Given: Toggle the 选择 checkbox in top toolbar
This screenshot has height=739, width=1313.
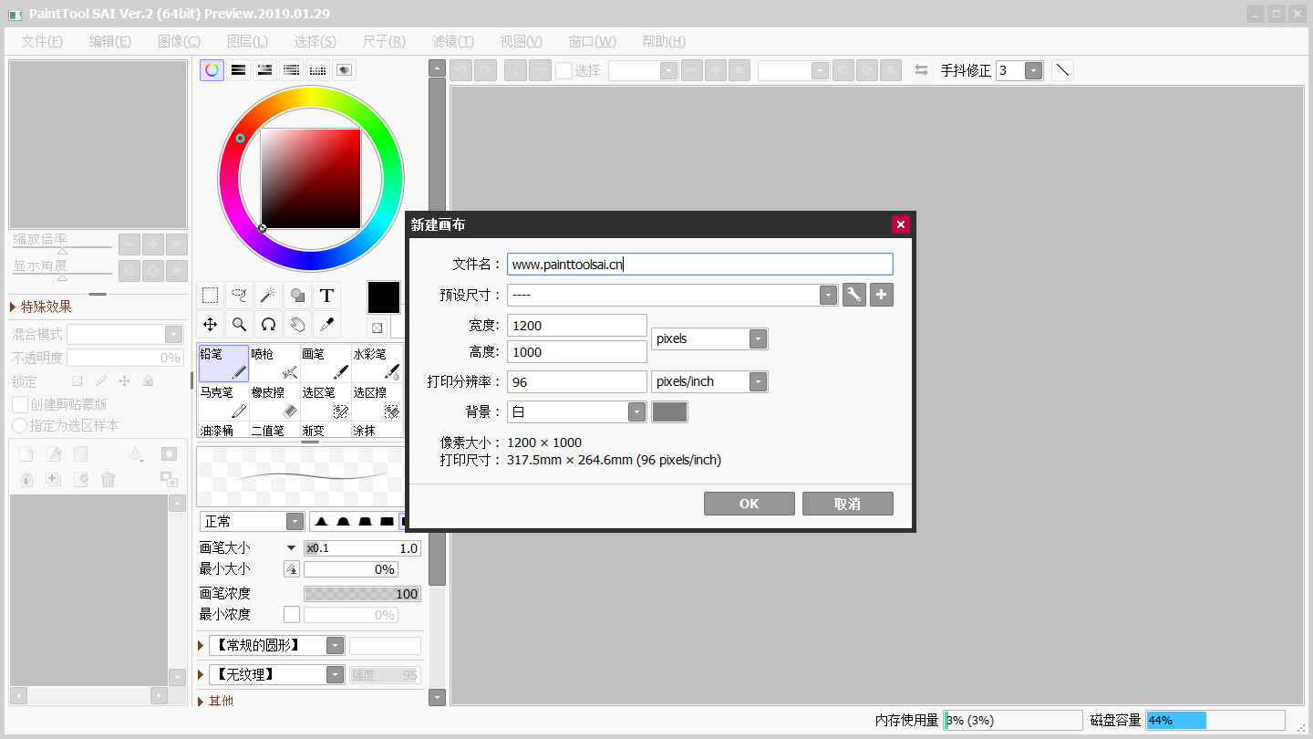Looking at the screenshot, I should (563, 70).
